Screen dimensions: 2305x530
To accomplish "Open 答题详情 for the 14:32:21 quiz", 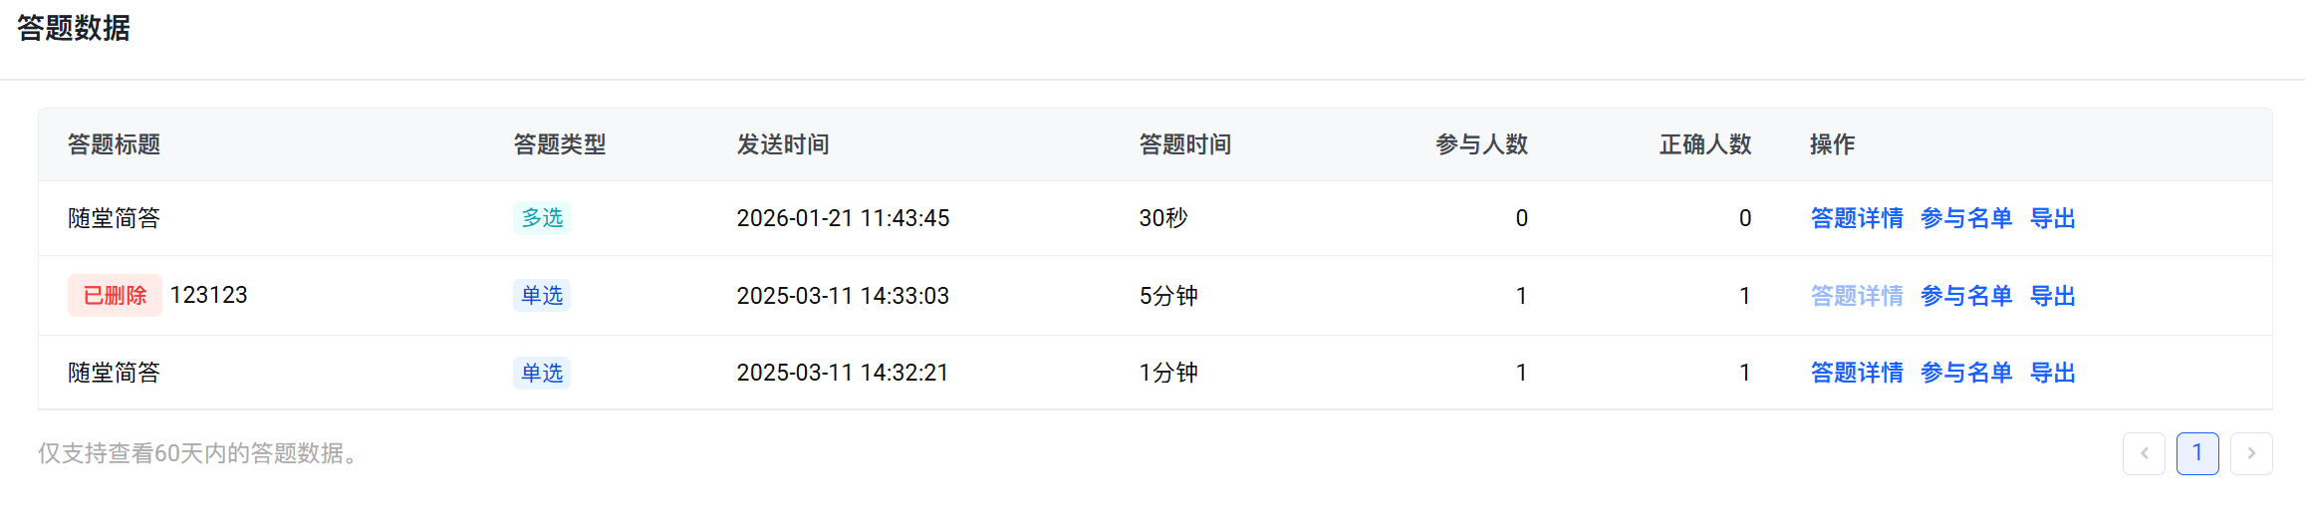I will pos(1857,373).
